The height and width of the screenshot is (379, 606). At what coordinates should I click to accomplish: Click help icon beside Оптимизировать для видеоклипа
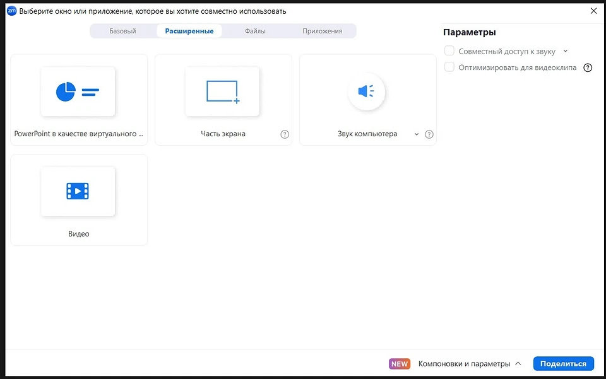point(588,68)
